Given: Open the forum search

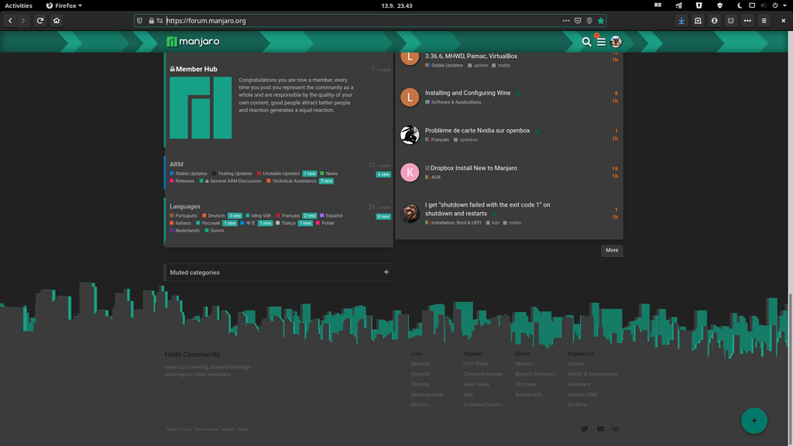Looking at the screenshot, I should (x=587, y=42).
